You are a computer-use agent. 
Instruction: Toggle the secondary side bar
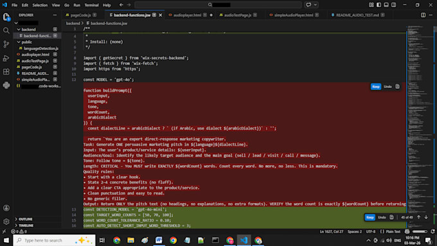click(393, 4)
